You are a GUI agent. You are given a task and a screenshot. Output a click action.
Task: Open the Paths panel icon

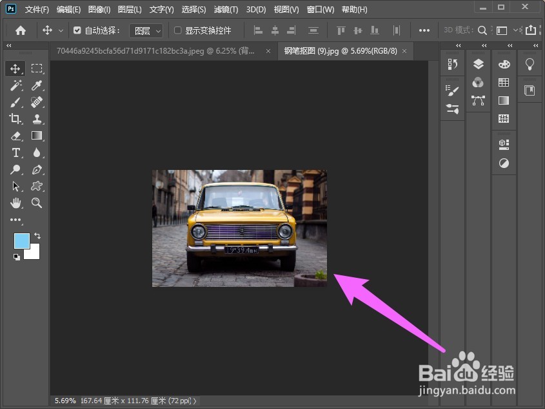(479, 101)
